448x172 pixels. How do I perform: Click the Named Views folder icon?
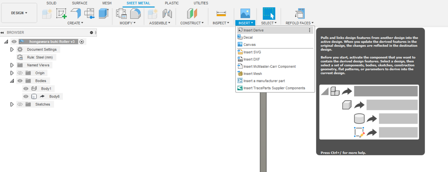[x=20, y=65]
